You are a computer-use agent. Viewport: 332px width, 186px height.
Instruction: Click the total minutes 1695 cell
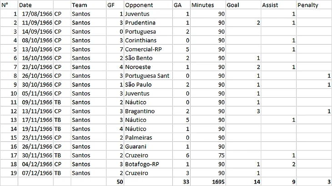(208, 181)
